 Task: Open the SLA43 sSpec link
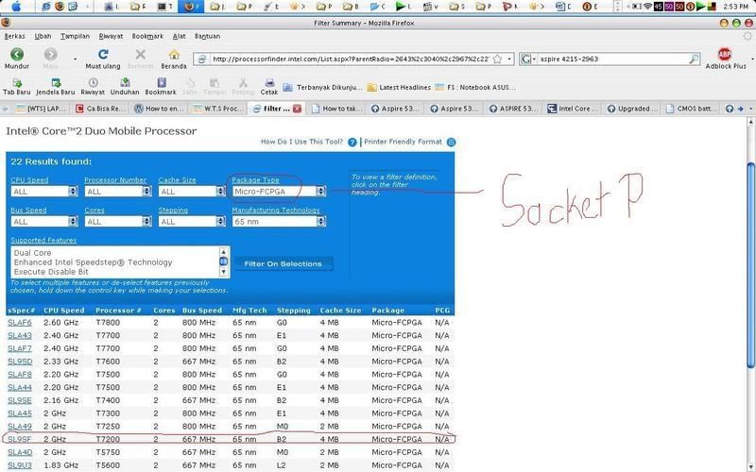coord(20,336)
